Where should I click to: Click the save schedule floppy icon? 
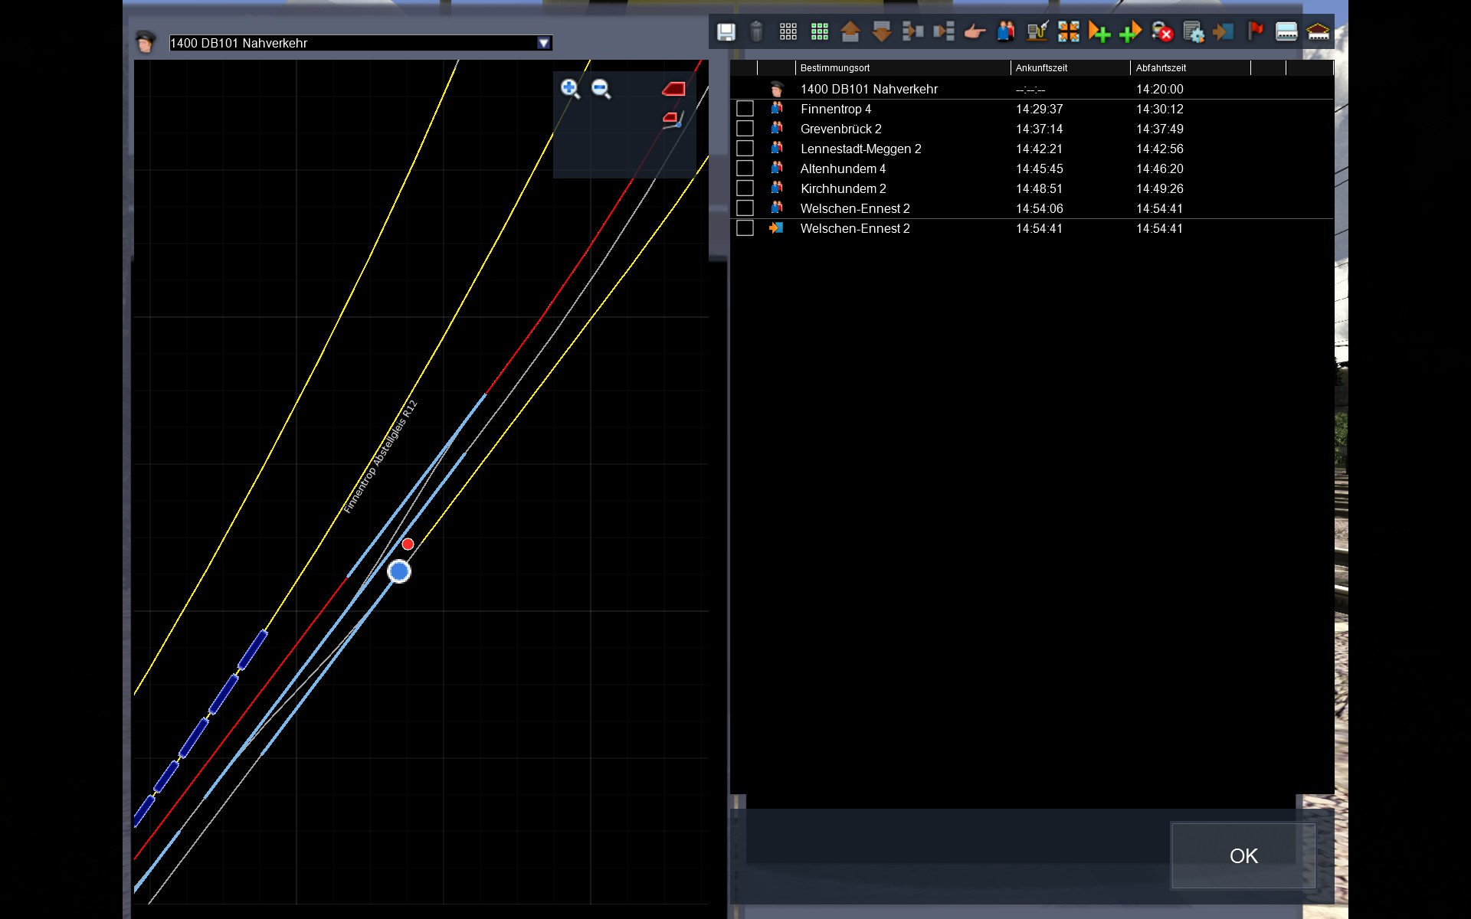[x=726, y=31]
